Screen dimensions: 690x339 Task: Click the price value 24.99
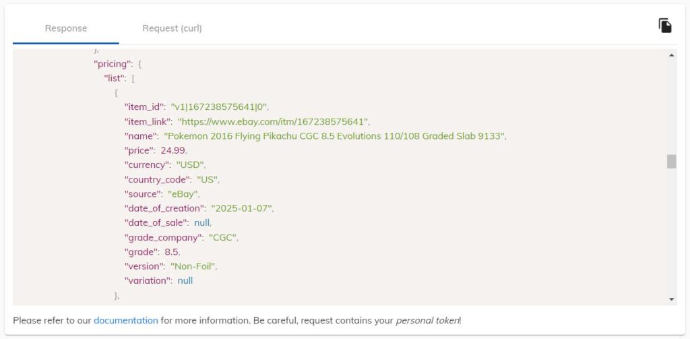173,150
